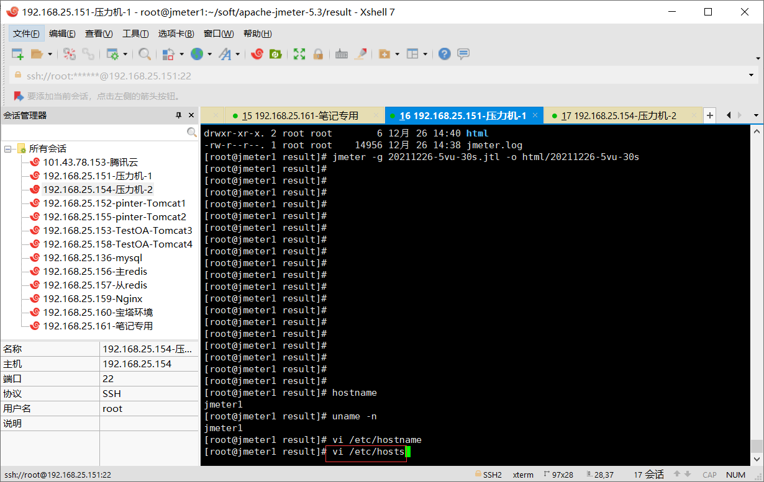Click the Layout panes toolbar icon
Image resolution: width=764 pixels, height=482 pixels.
413,54
